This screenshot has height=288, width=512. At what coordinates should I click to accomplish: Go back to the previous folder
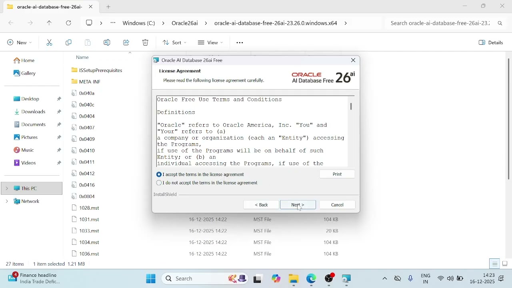point(11,24)
